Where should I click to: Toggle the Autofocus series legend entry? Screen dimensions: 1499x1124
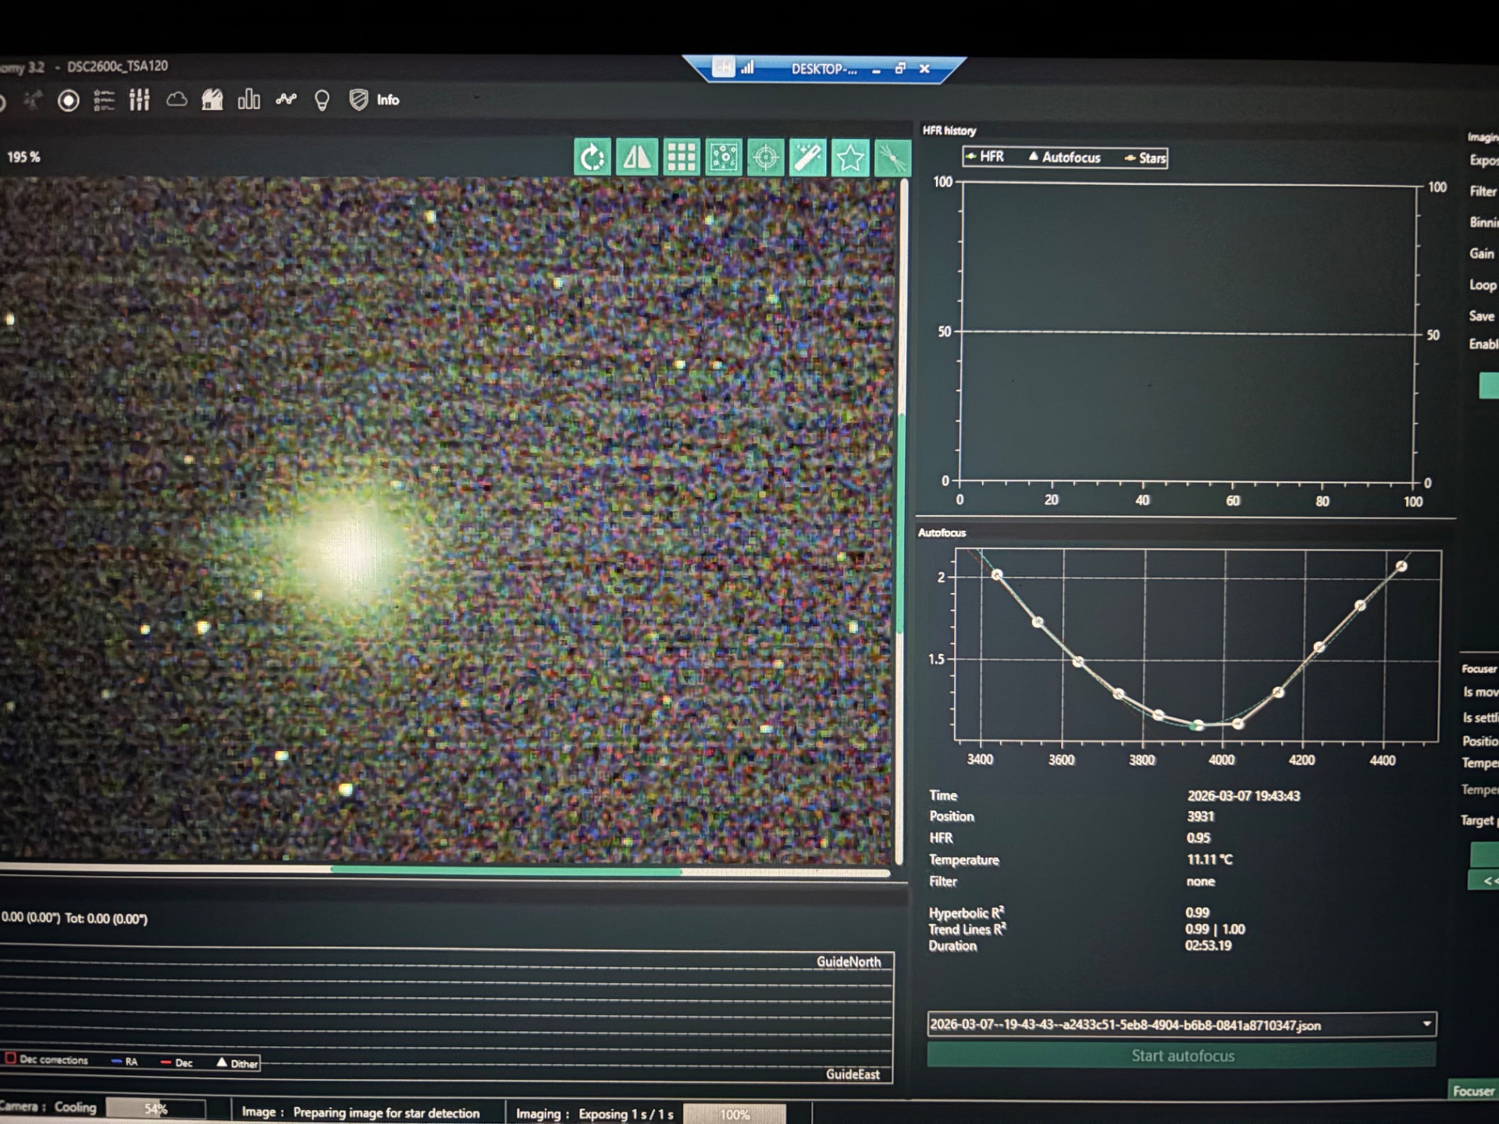click(1064, 158)
